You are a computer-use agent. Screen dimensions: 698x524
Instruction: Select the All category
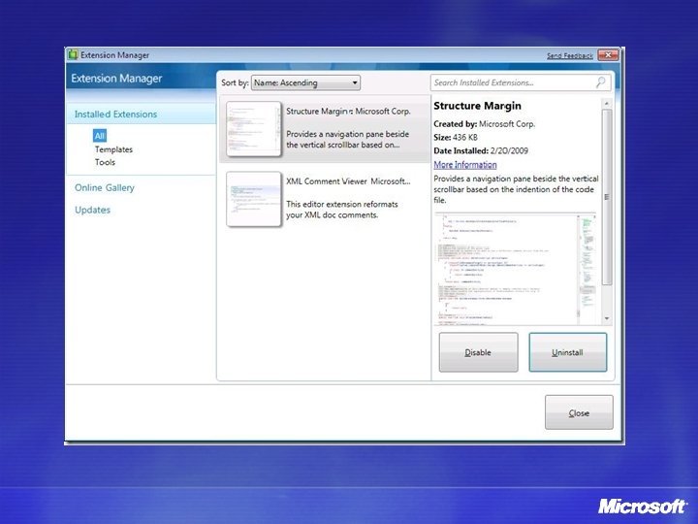point(100,136)
